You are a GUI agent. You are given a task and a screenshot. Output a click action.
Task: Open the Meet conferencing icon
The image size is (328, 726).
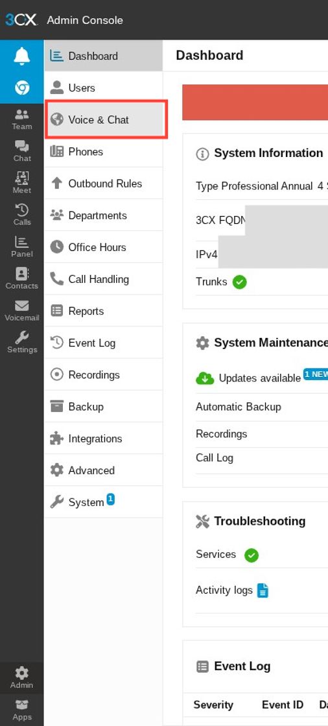[x=22, y=184]
